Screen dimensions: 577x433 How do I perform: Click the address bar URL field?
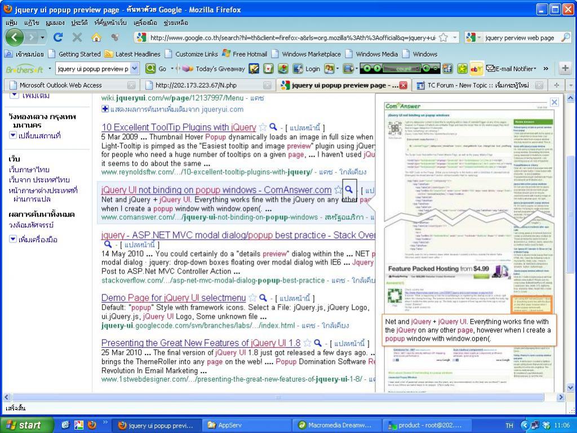293,37
